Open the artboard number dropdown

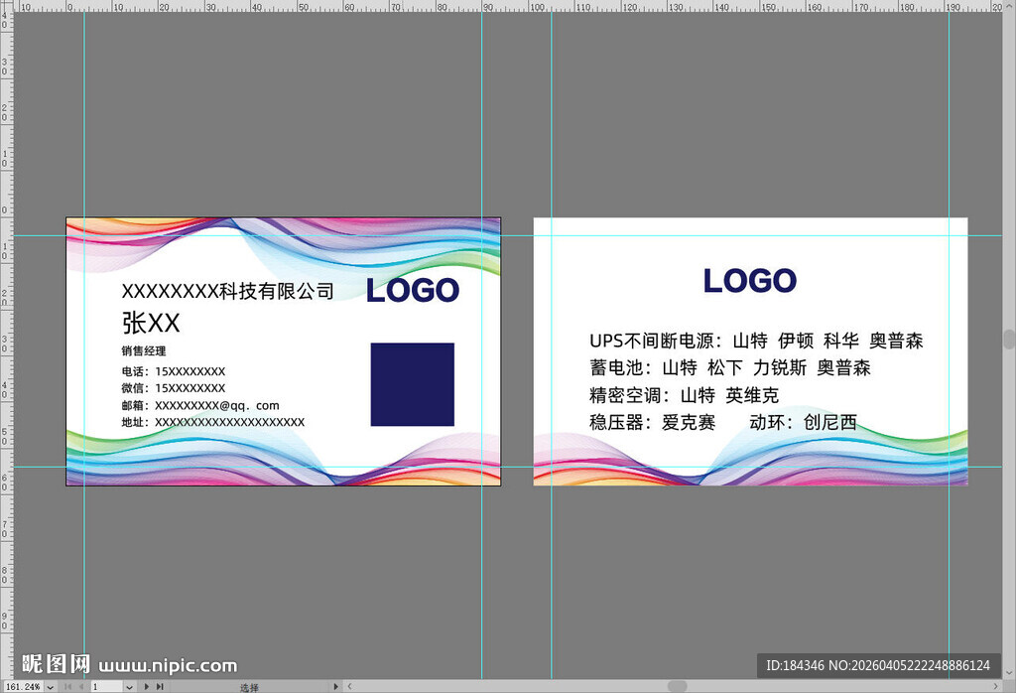click(130, 686)
